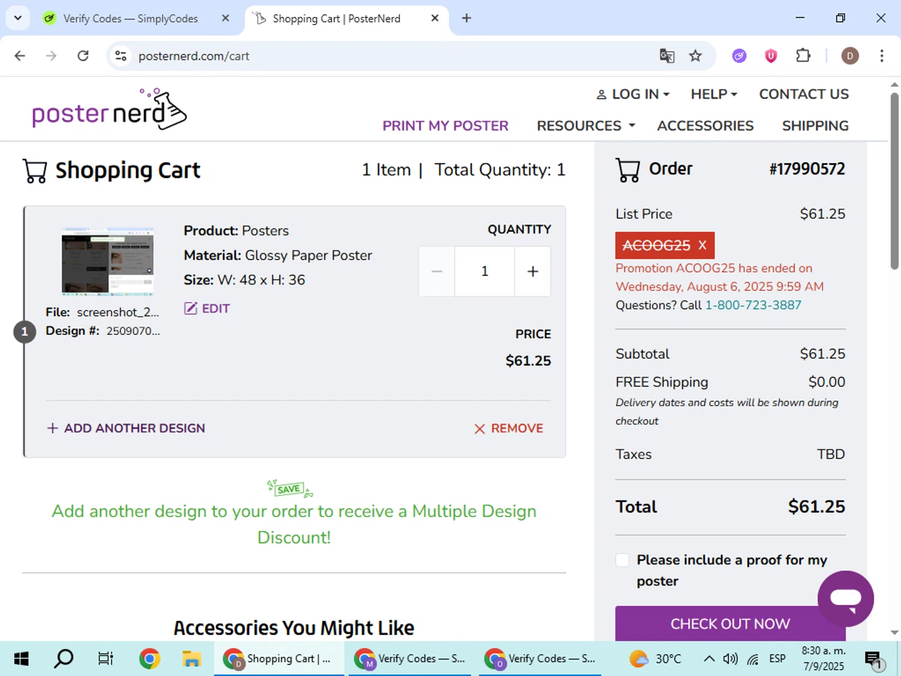Open the red shield extension icon
This screenshot has height=676, width=901.
point(771,56)
